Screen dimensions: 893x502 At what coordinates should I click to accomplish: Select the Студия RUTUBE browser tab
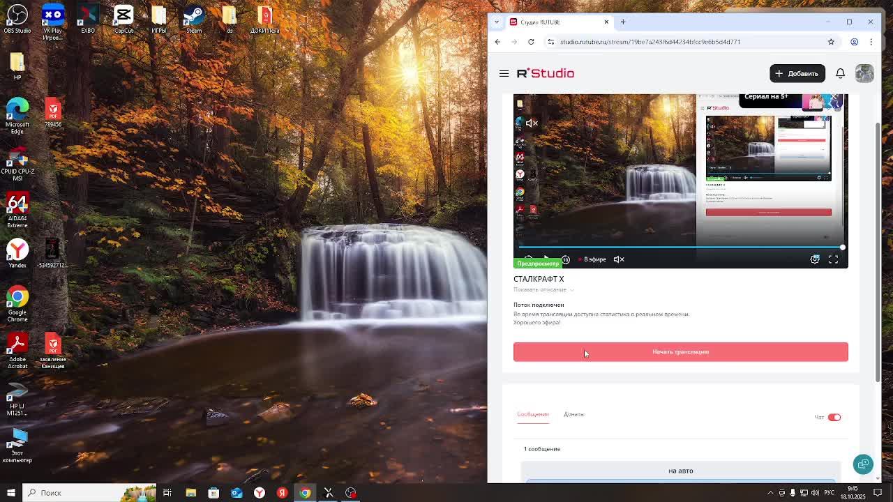point(558,22)
